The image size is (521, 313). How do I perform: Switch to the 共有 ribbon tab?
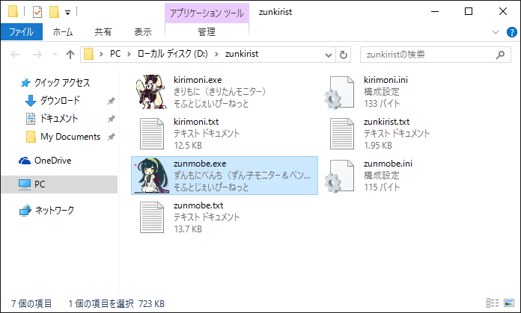(x=103, y=32)
